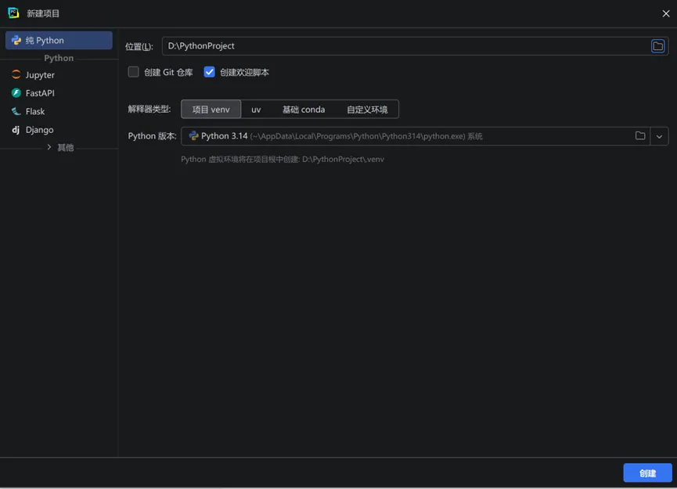Browse for Python interpreter folder icon

coord(640,136)
